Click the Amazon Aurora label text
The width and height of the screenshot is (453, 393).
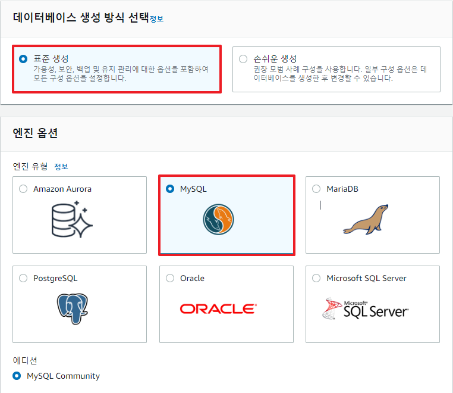(x=62, y=189)
